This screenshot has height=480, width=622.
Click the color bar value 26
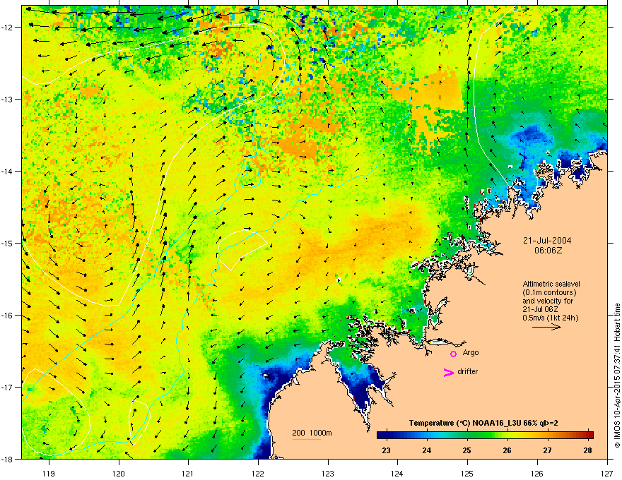(x=507, y=450)
